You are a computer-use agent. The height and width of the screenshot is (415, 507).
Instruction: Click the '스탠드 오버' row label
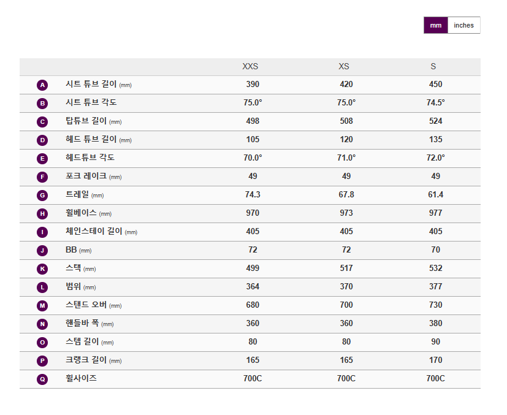point(86,305)
